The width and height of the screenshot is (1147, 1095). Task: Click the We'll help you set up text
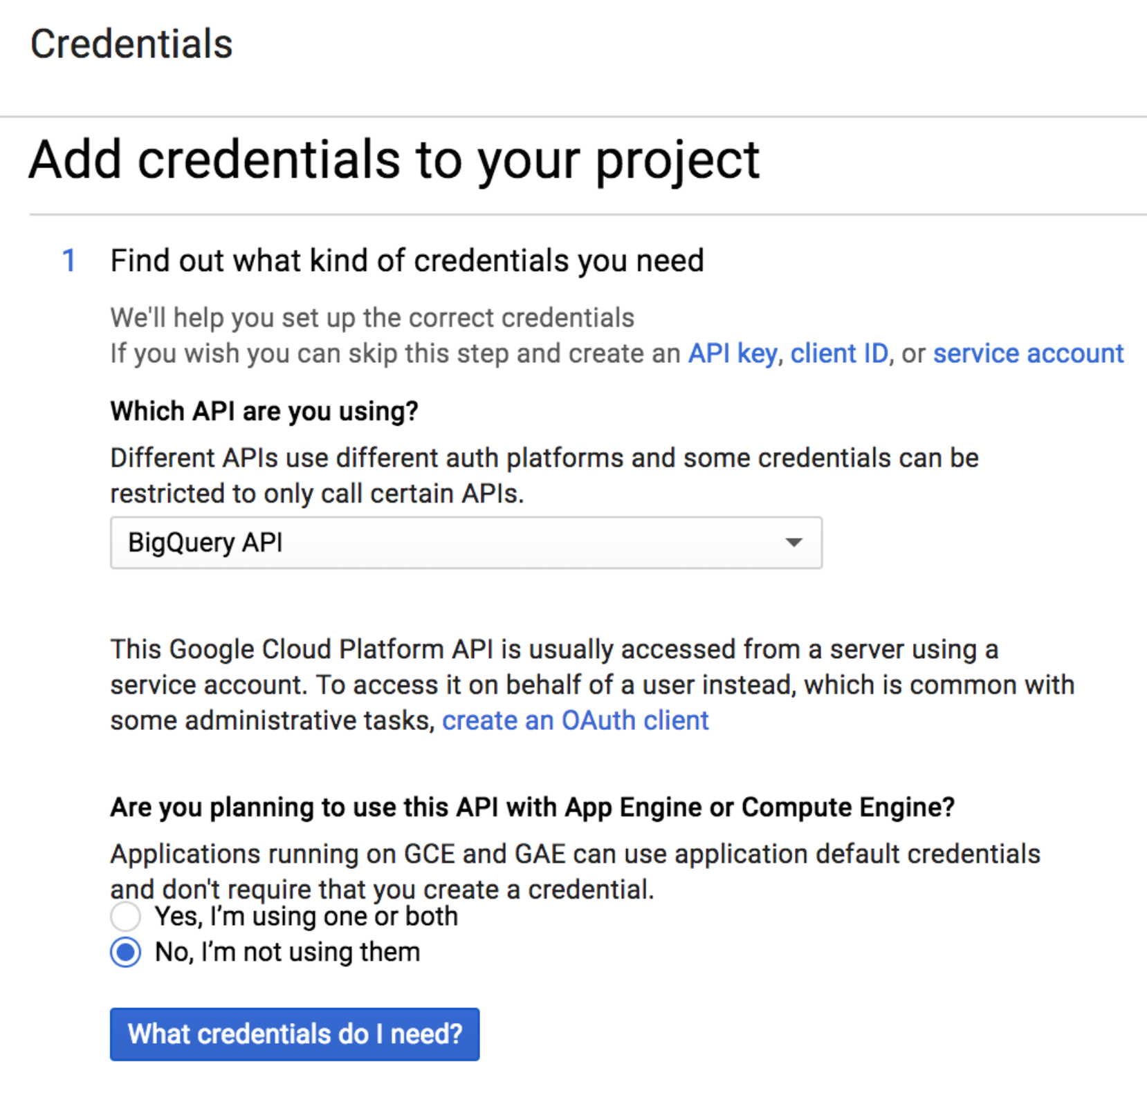point(372,318)
